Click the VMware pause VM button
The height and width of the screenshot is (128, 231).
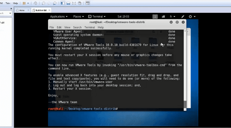(x=24, y=3)
